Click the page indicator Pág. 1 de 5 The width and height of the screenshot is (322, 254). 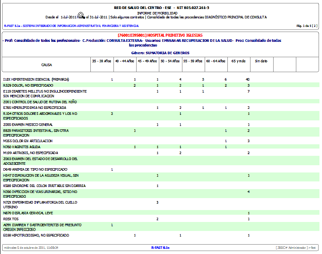(x=307, y=26)
